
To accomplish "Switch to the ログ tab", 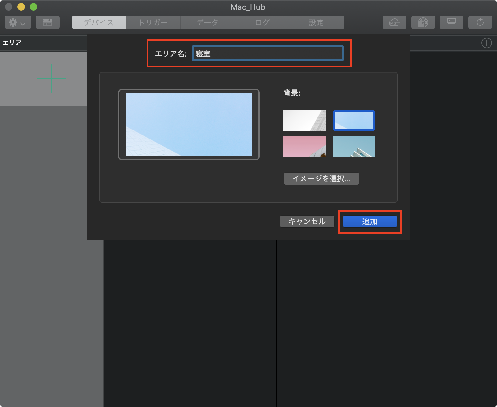I will click(x=262, y=22).
